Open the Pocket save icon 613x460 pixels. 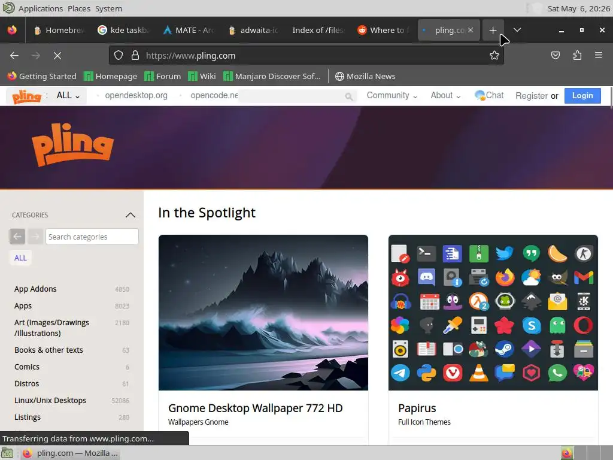point(556,56)
